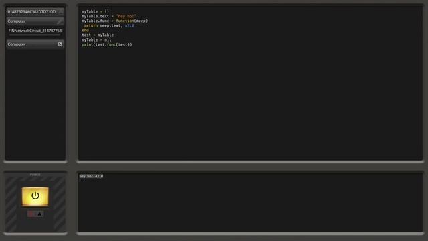Click line 'return meep.text, 42.0'
The width and height of the screenshot is (428, 241).
pyautogui.click(x=109, y=25)
